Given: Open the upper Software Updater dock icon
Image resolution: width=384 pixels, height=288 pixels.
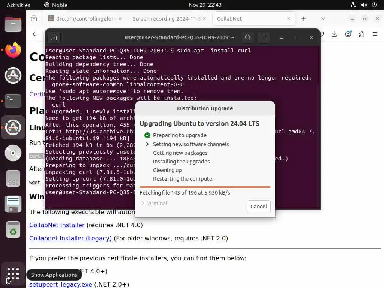Looking at the screenshot, I should pyautogui.click(x=13, y=75).
